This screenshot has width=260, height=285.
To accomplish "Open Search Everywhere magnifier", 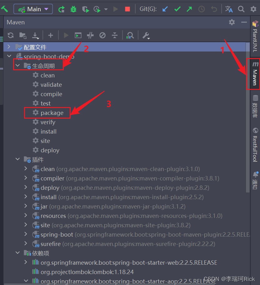I will pyautogui.click(x=241, y=9).
